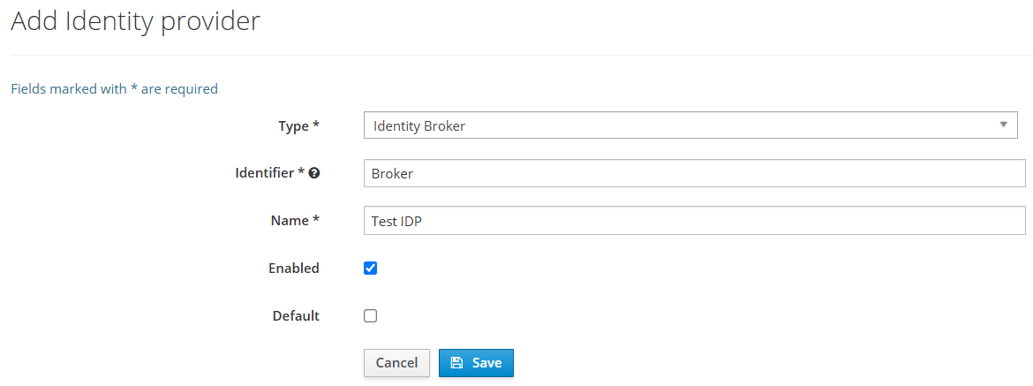Click the required fields notice text

pos(114,89)
